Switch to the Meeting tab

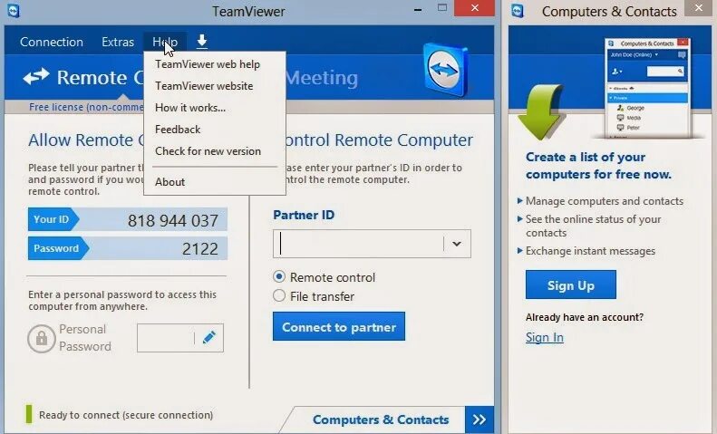322,78
